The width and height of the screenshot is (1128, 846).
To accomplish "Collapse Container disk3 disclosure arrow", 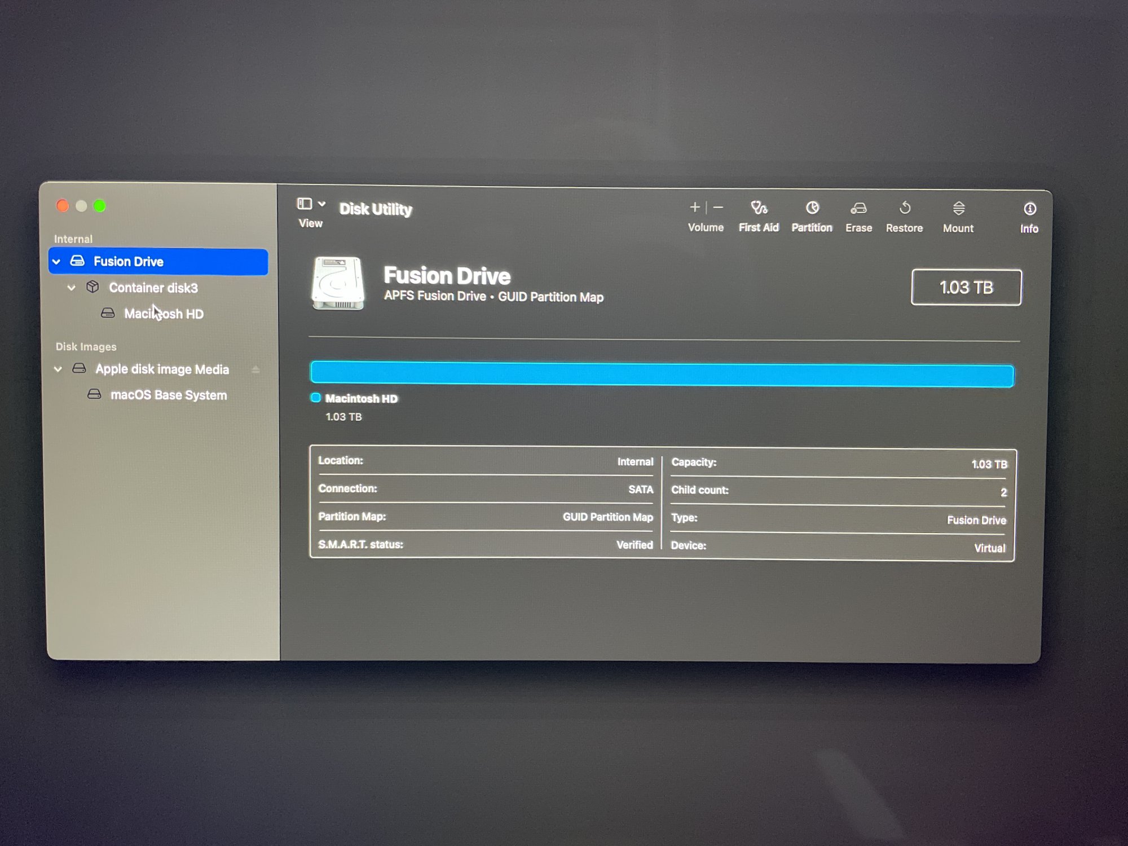I will click(x=72, y=288).
